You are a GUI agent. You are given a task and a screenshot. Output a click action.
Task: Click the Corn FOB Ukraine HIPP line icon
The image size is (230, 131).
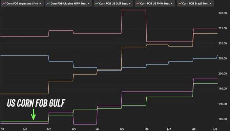tap(48, 3)
